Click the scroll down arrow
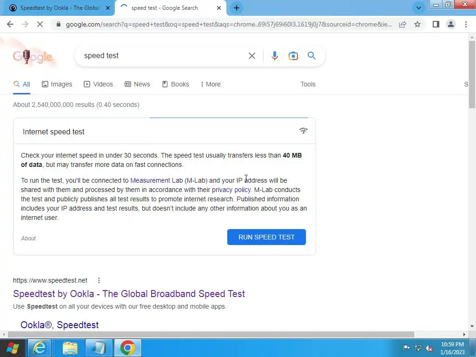Image resolution: width=476 pixels, height=357 pixels. click(x=472, y=327)
